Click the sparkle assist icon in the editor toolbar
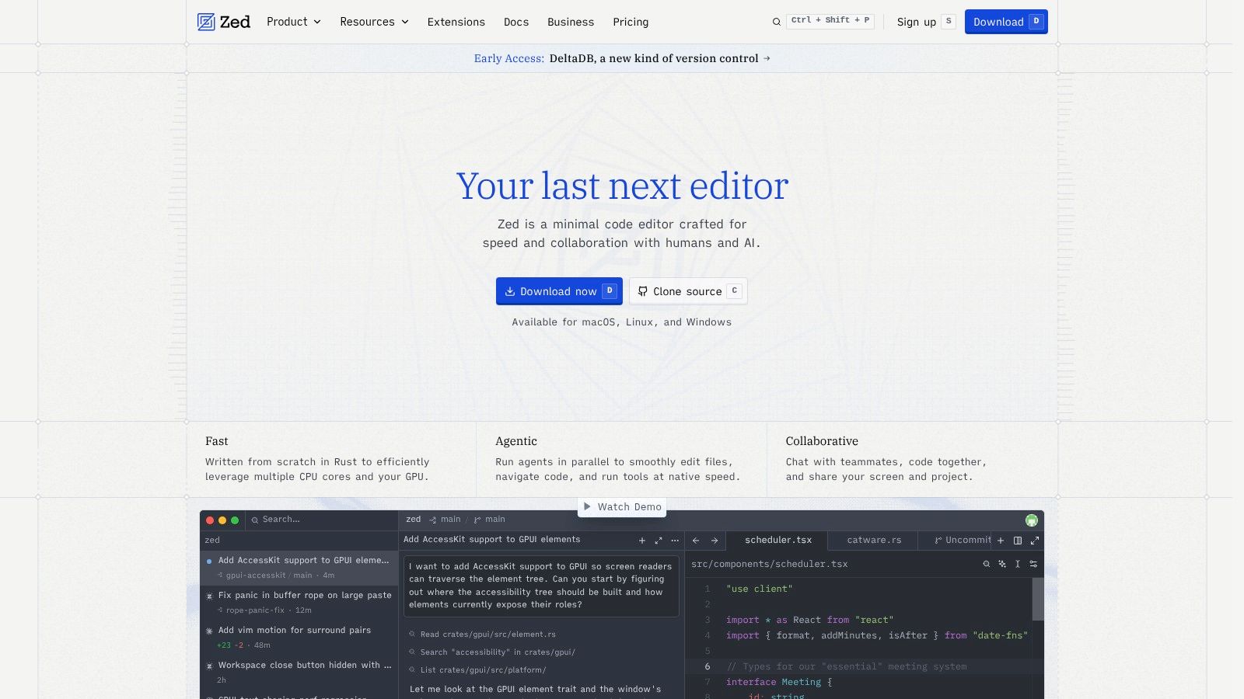The width and height of the screenshot is (1244, 699). [x=1002, y=564]
